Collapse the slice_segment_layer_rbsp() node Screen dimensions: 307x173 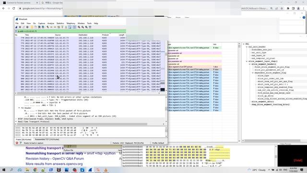pos(247,61)
